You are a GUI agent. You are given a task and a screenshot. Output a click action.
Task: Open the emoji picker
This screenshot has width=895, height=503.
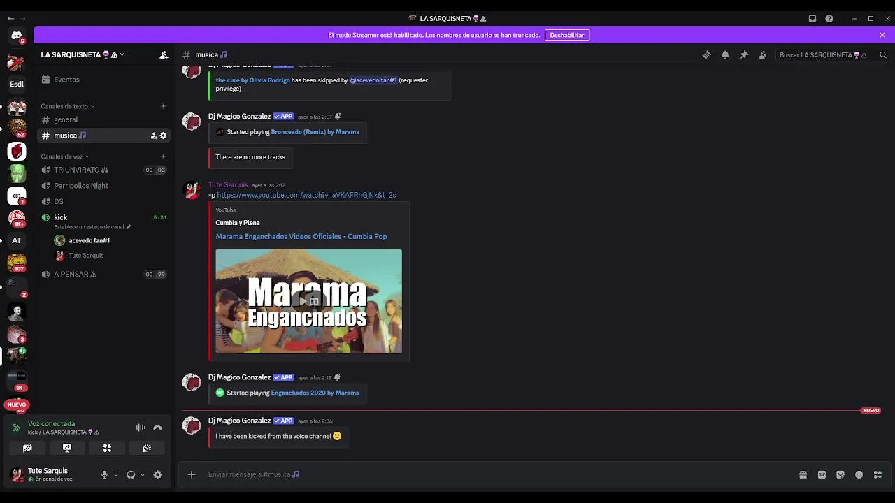point(859,475)
